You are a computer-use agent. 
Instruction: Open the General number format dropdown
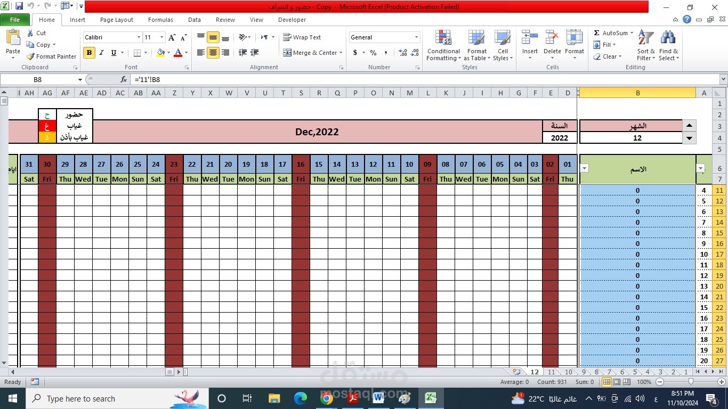[x=416, y=37]
